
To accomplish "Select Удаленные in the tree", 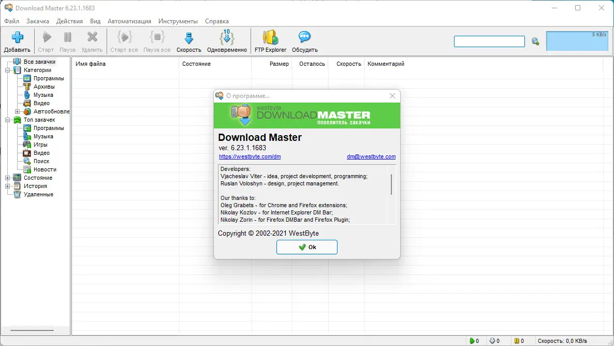I will pos(38,194).
